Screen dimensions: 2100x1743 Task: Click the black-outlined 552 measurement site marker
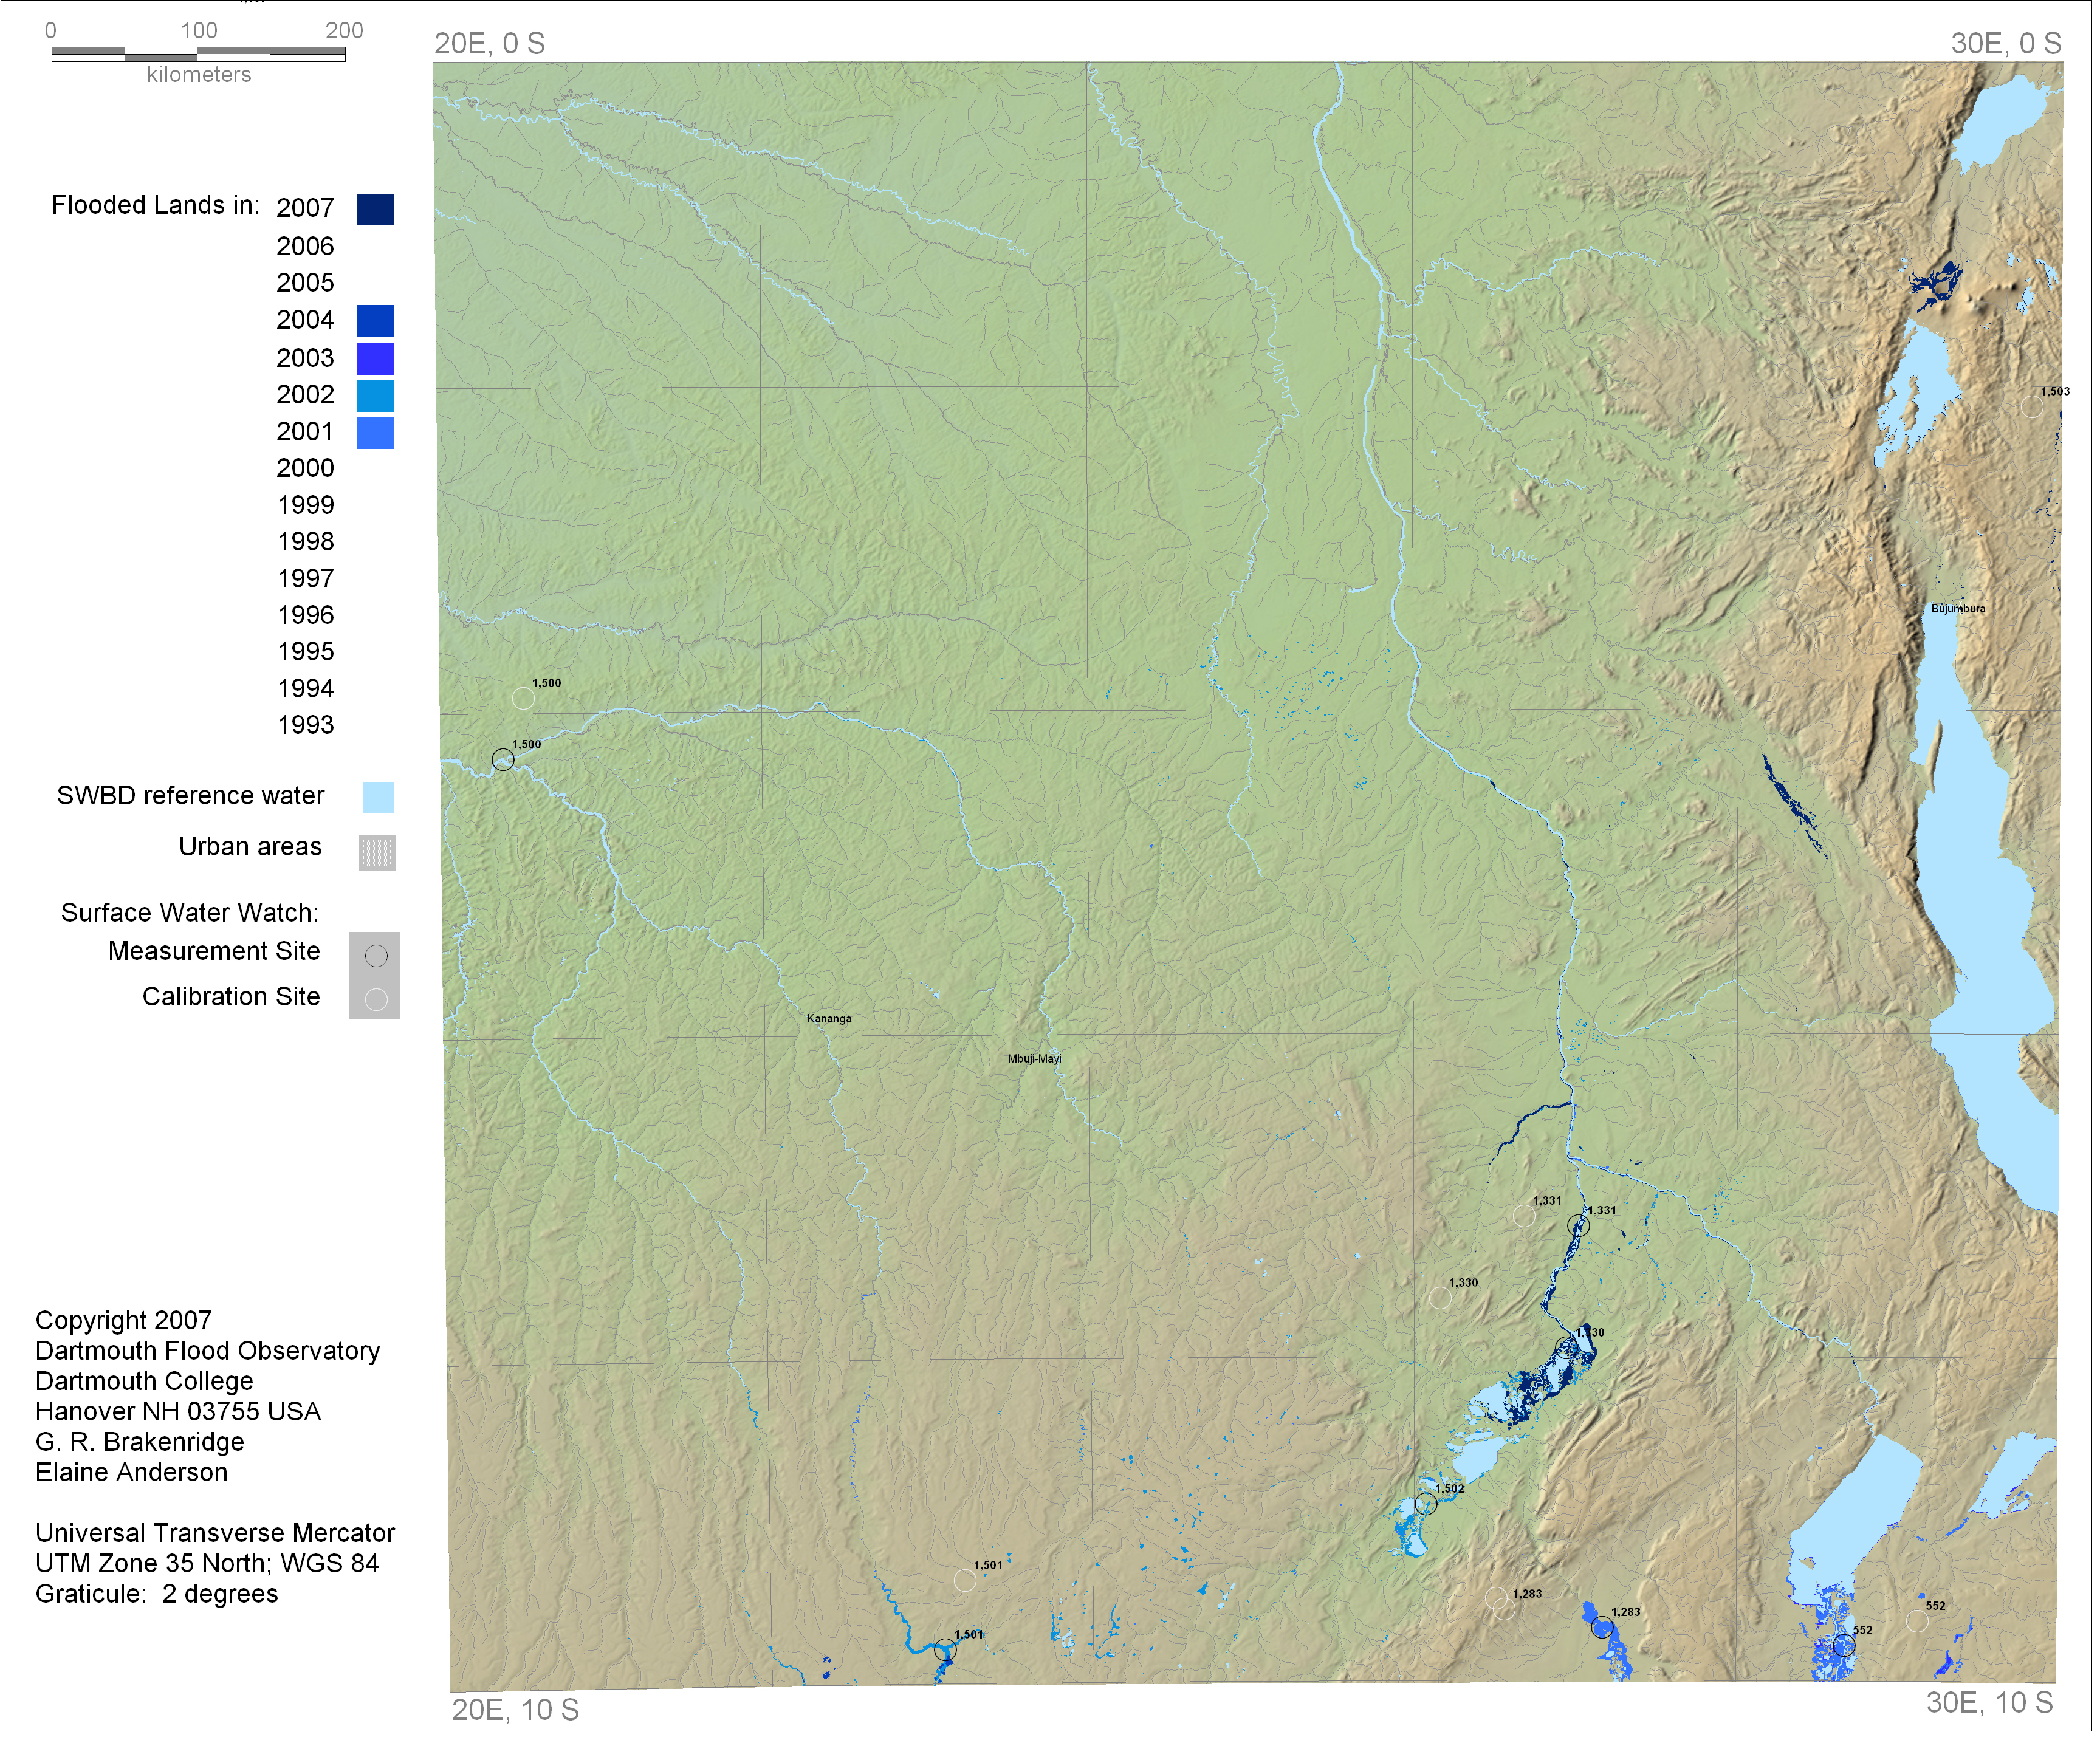click(1844, 1645)
